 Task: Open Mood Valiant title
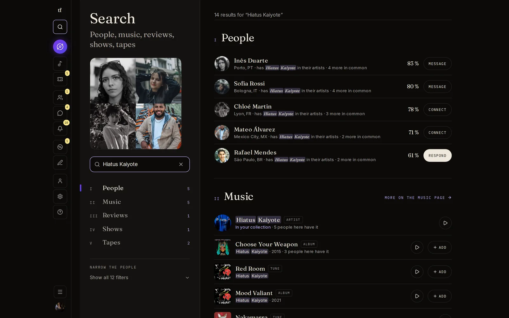click(x=254, y=293)
